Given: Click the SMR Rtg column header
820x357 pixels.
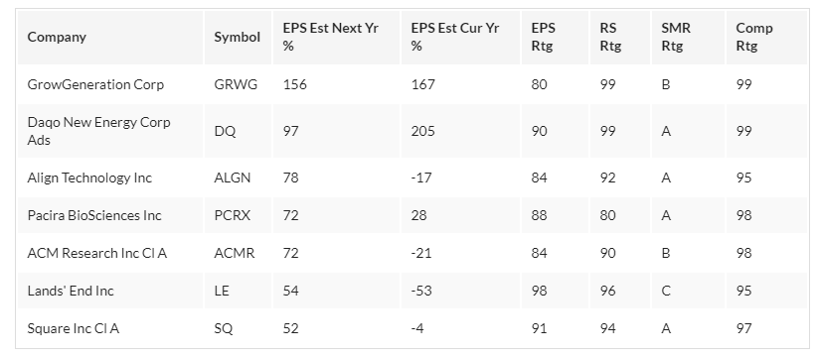Looking at the screenshot, I should point(676,37).
